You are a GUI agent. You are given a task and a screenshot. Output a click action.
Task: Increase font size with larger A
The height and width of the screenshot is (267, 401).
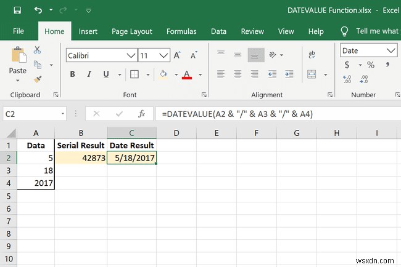(177, 55)
